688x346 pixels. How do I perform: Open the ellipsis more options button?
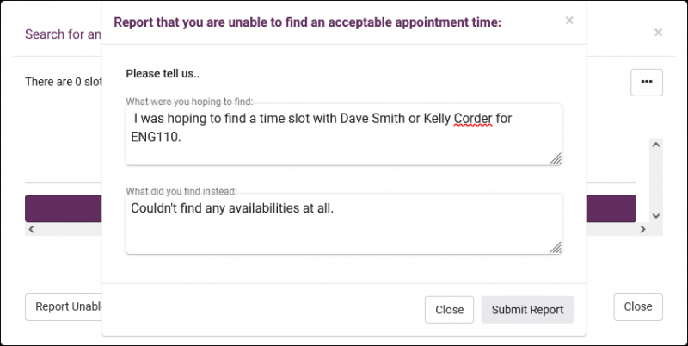point(646,82)
